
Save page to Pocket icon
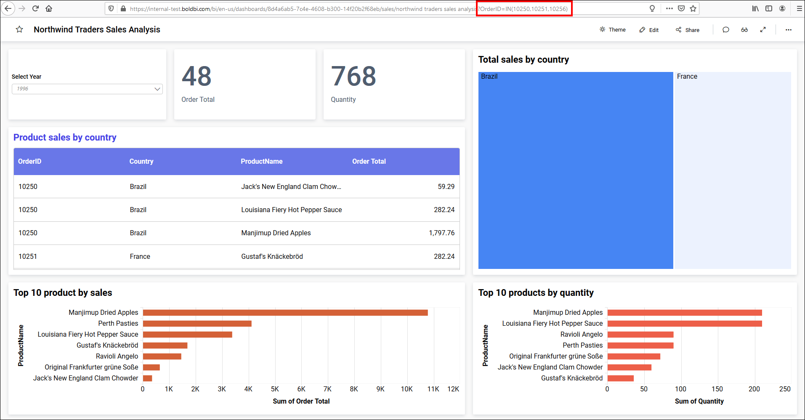[681, 8]
